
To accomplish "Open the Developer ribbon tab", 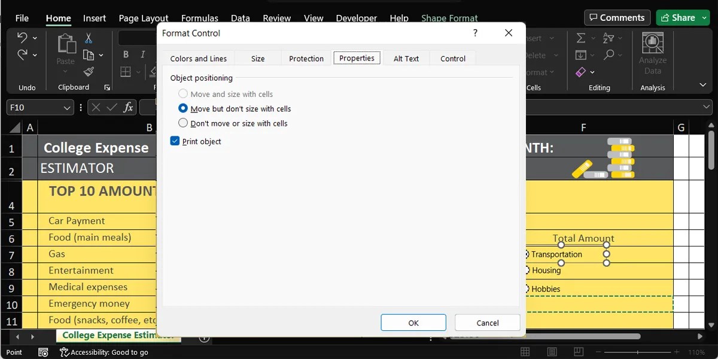I will coord(356,18).
